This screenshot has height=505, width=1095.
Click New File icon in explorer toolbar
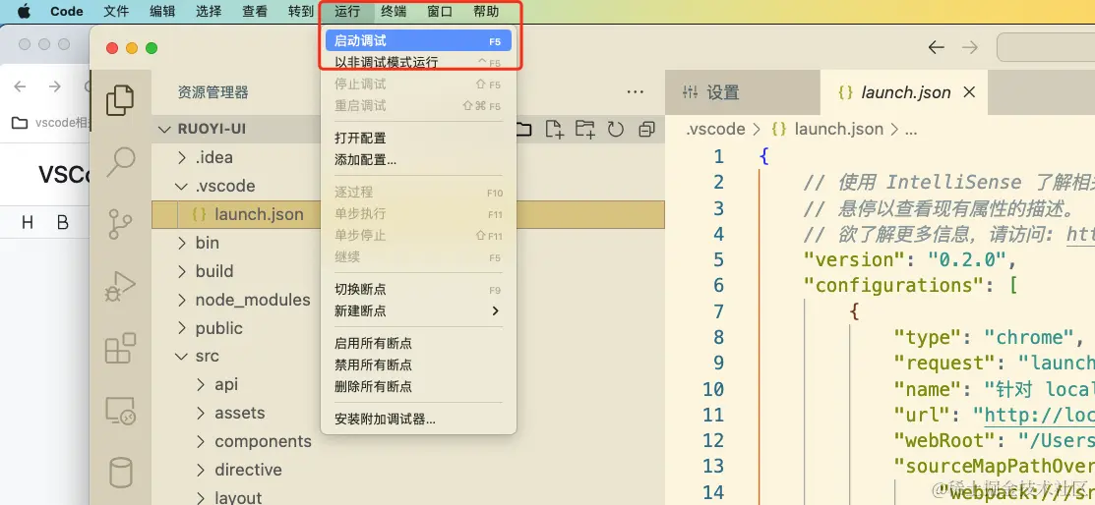click(x=554, y=129)
